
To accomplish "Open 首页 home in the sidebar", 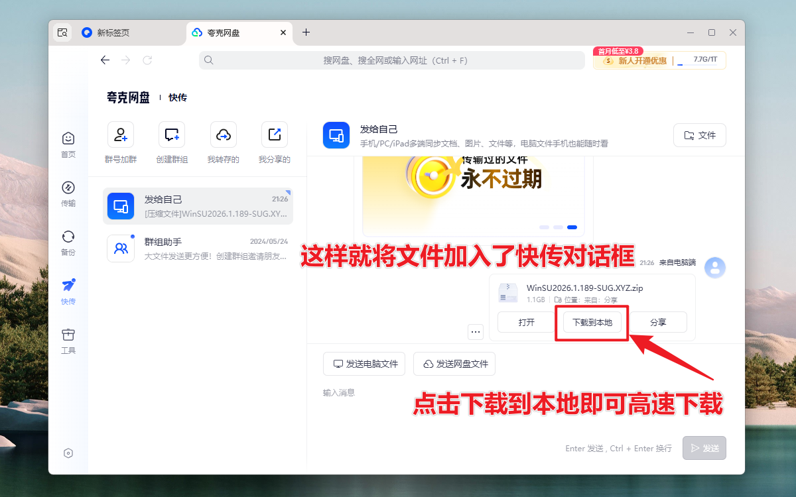I will pyautogui.click(x=68, y=144).
